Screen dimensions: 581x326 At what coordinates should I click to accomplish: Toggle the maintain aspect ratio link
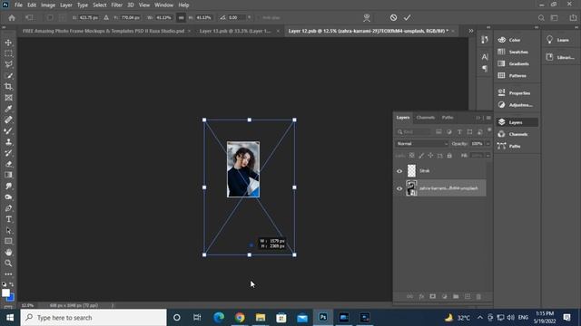[x=181, y=18]
